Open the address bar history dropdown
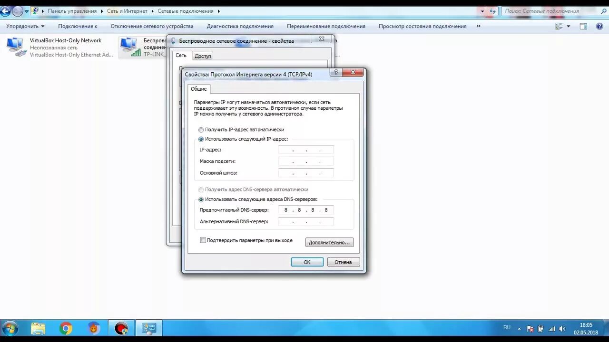The image size is (609, 342). click(x=482, y=11)
